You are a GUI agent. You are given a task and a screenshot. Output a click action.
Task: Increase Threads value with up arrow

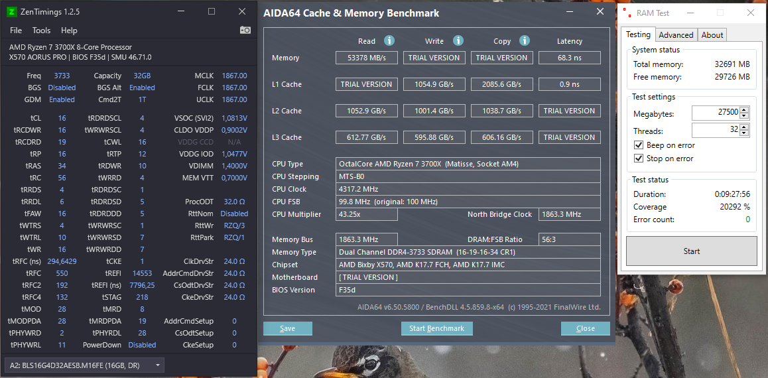point(744,127)
